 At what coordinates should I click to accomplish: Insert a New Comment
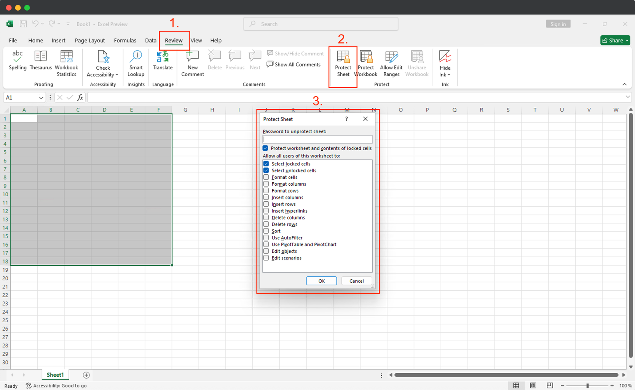click(192, 63)
